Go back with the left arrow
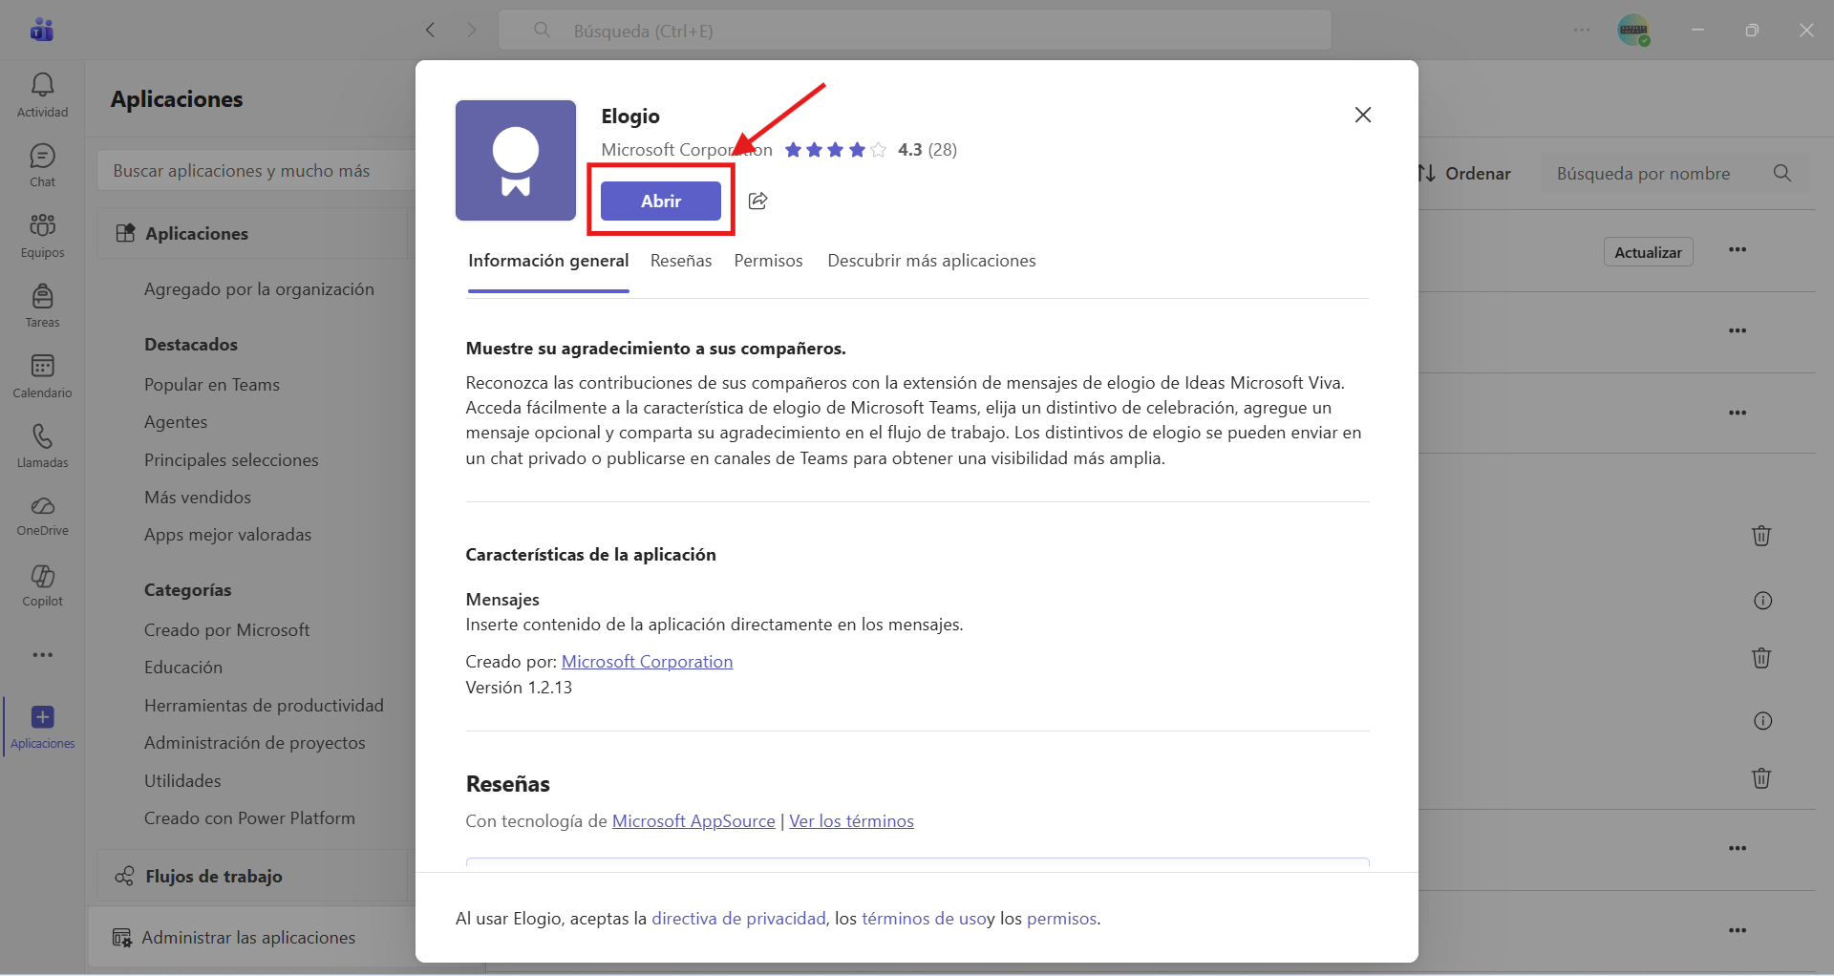Viewport: 1834px width, 976px height. tap(431, 31)
